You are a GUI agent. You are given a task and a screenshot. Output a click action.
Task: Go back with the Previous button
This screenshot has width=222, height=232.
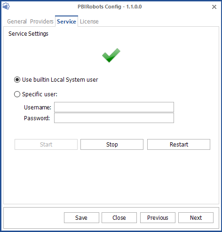[x=158, y=217]
